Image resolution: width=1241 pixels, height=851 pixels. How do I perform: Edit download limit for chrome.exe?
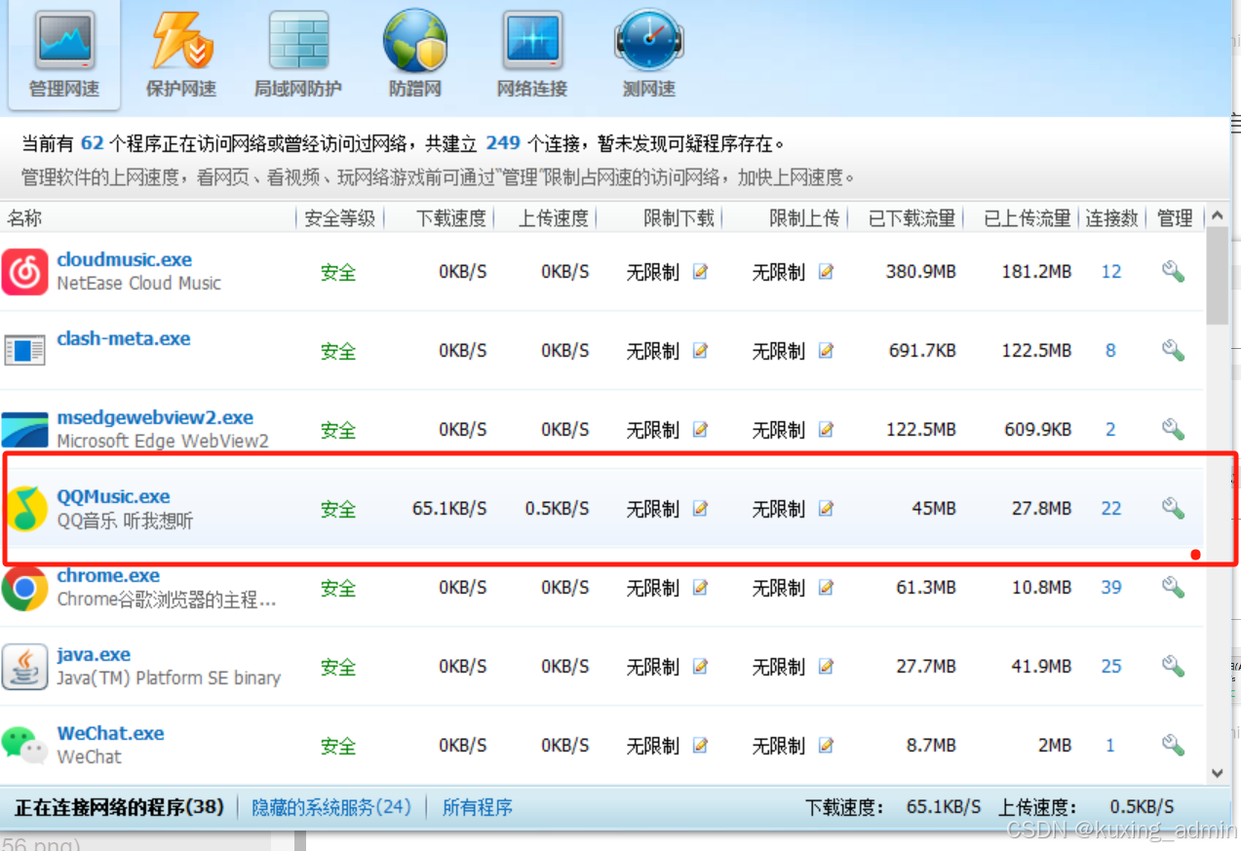pyautogui.click(x=700, y=587)
